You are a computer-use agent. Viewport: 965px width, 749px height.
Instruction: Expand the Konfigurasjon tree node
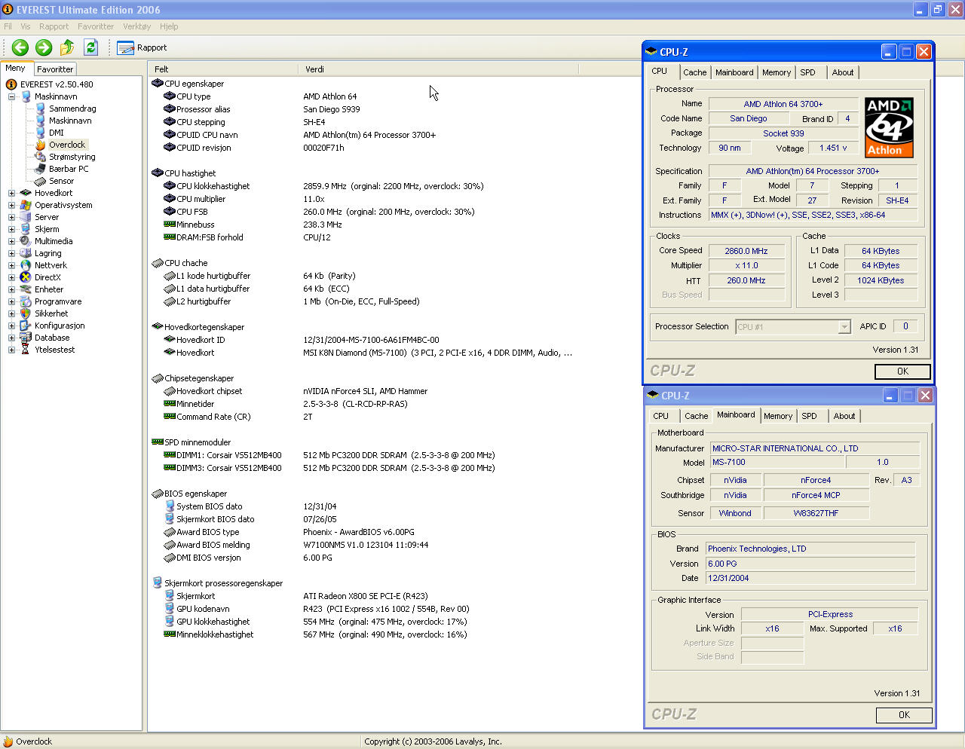point(11,326)
